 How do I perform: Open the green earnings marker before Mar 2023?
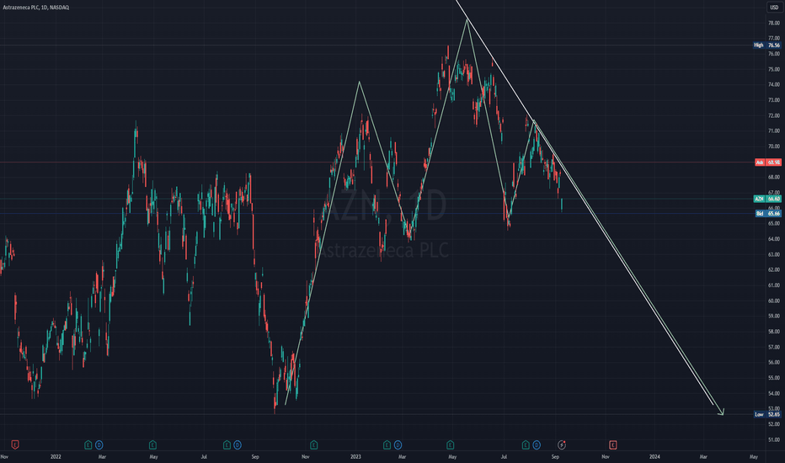tap(387, 444)
